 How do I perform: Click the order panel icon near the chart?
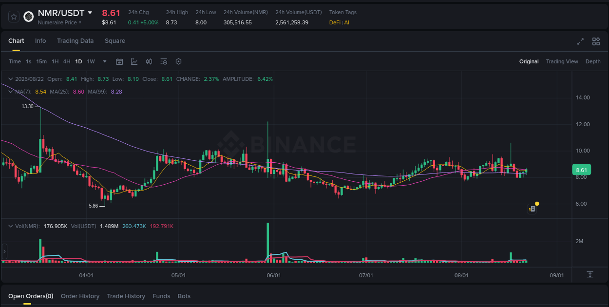point(532,209)
